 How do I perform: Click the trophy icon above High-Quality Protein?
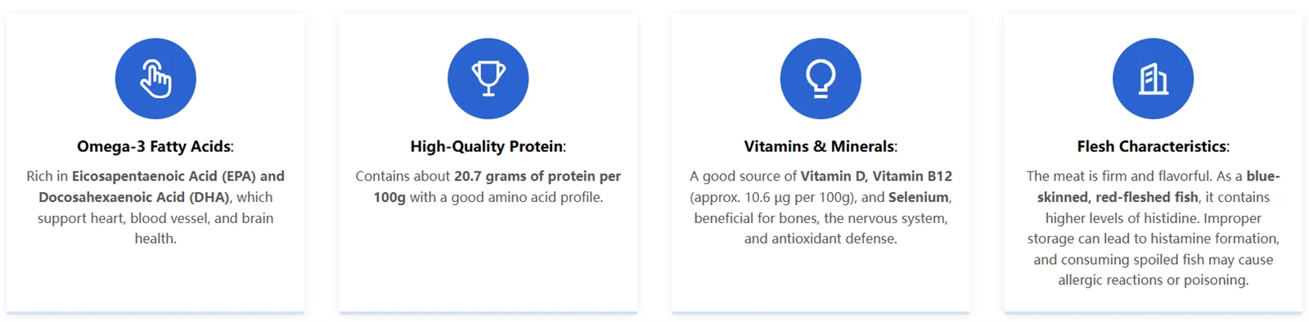(x=488, y=78)
